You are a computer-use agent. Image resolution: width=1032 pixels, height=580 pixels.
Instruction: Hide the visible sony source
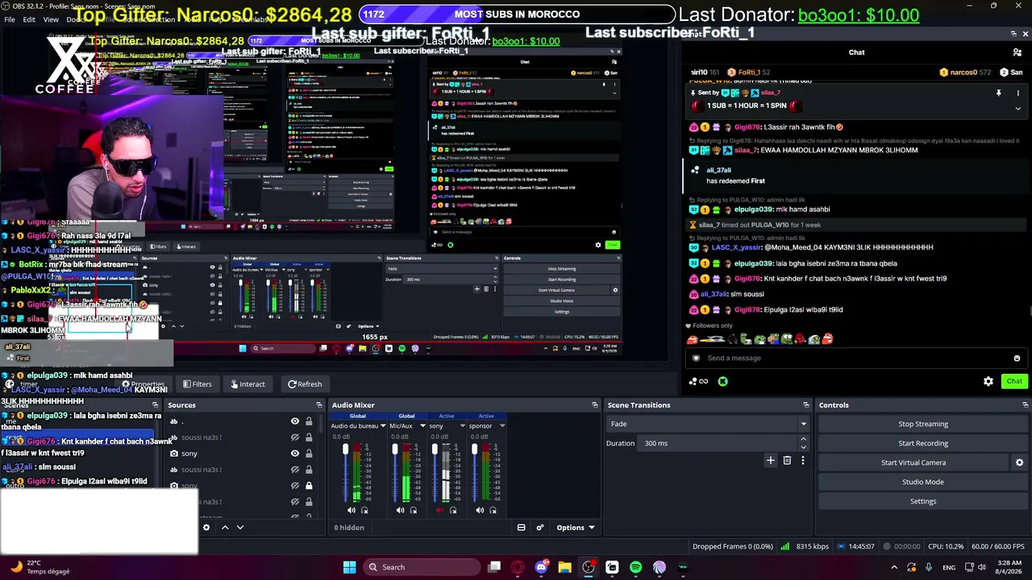point(295,454)
